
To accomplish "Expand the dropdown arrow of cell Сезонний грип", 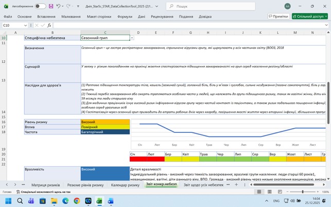I will tap(132, 38).
